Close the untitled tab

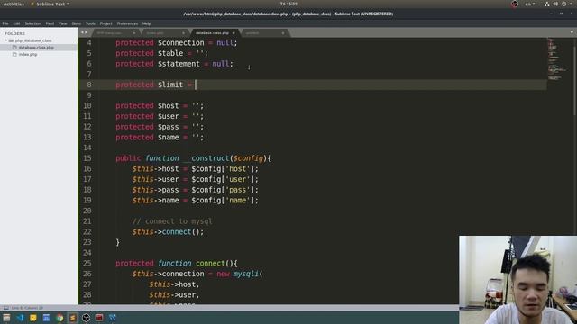(283, 33)
